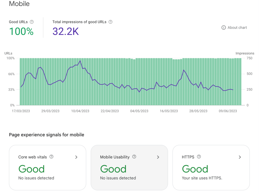Click the Good URLs help icon
259x194 pixels.
[32, 22]
